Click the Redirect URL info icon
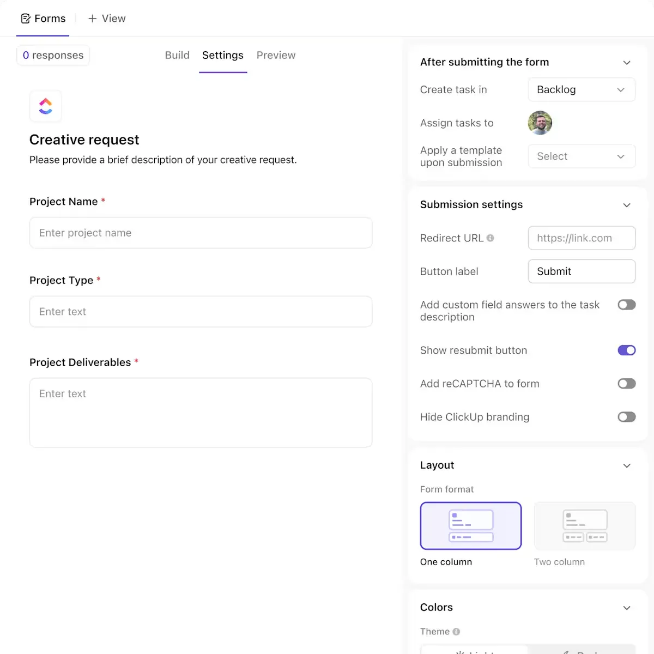654x654 pixels. click(x=491, y=238)
